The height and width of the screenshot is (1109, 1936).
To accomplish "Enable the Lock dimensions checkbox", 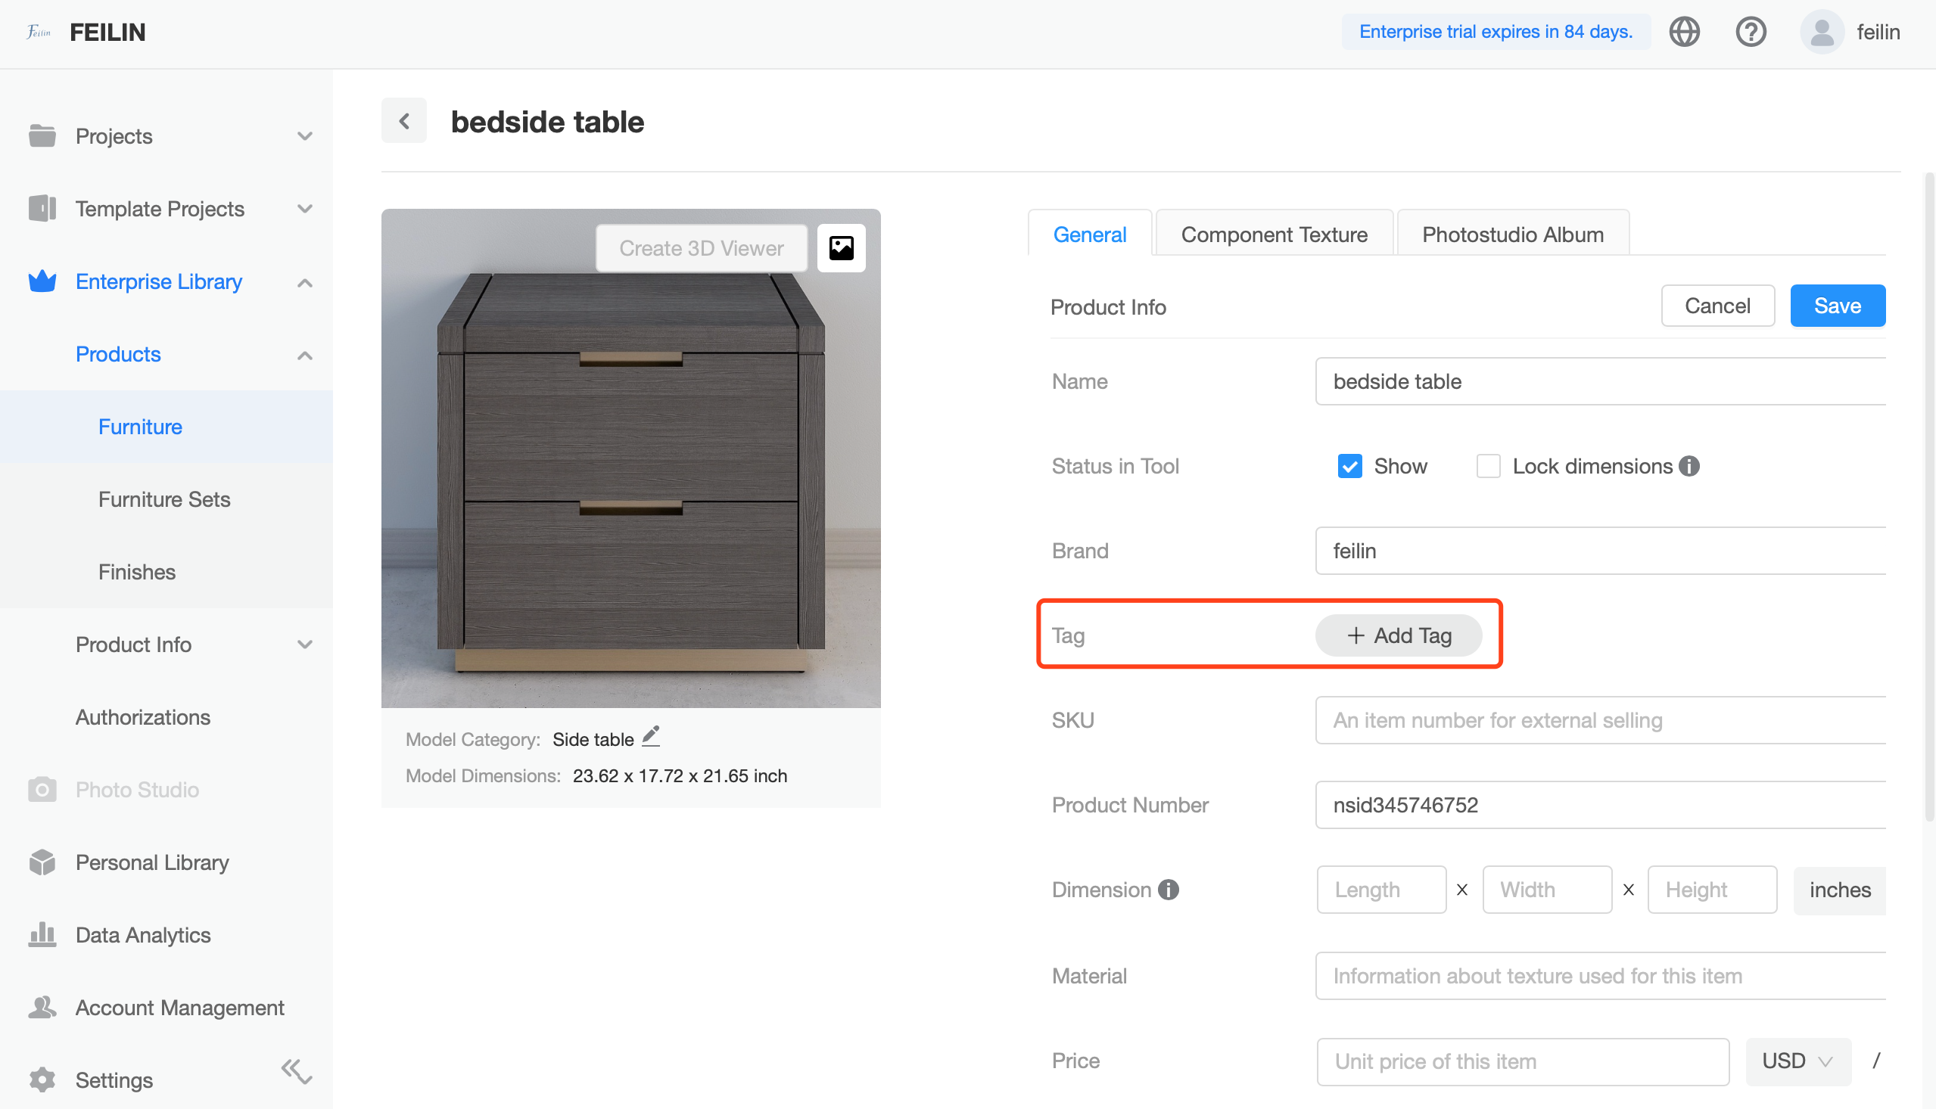I will pyautogui.click(x=1488, y=466).
